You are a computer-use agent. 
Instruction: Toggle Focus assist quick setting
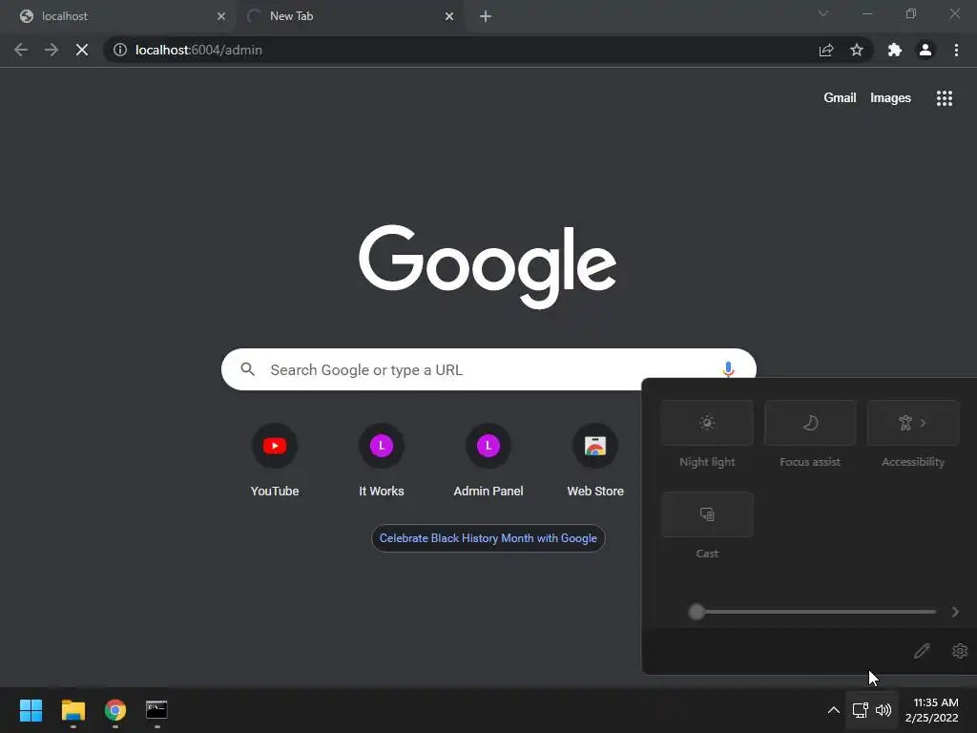click(x=810, y=423)
